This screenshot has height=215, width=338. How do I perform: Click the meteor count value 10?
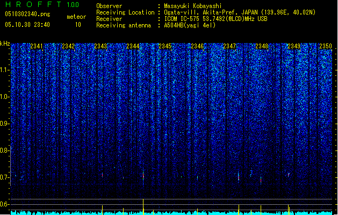coord(78,25)
